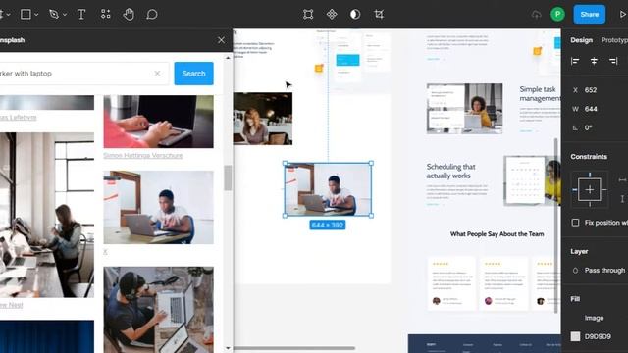Click the D9D9D9 hex value
628x353 pixels.
coord(598,336)
